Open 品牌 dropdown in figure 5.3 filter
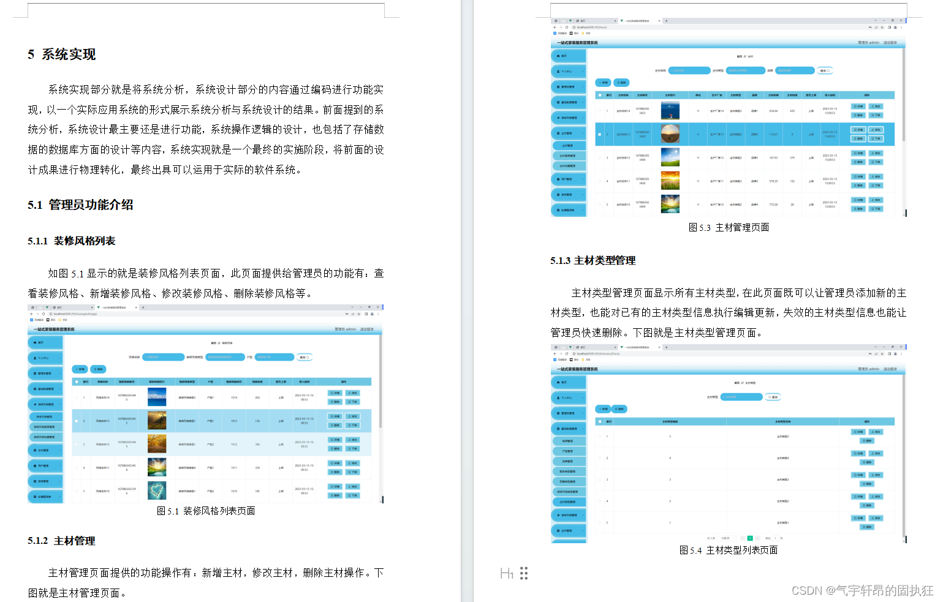This screenshot has height=602, width=943. (x=795, y=70)
